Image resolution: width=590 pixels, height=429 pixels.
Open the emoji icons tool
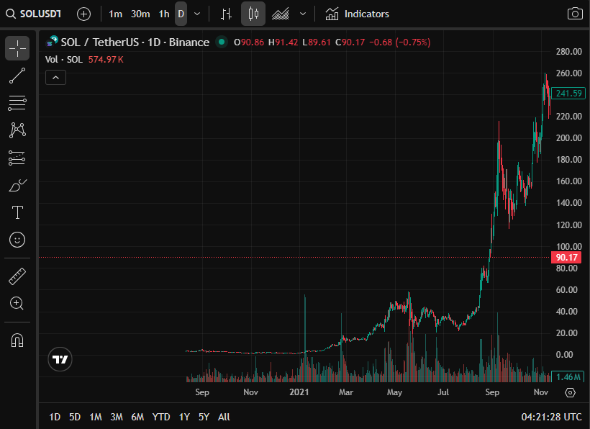17,240
